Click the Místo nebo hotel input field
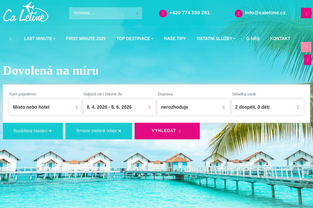Screen dimensions: 313x208 pos(45,107)
